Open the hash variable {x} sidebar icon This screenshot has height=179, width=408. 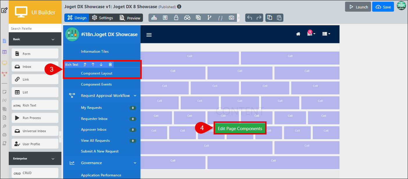click(x=4, y=100)
